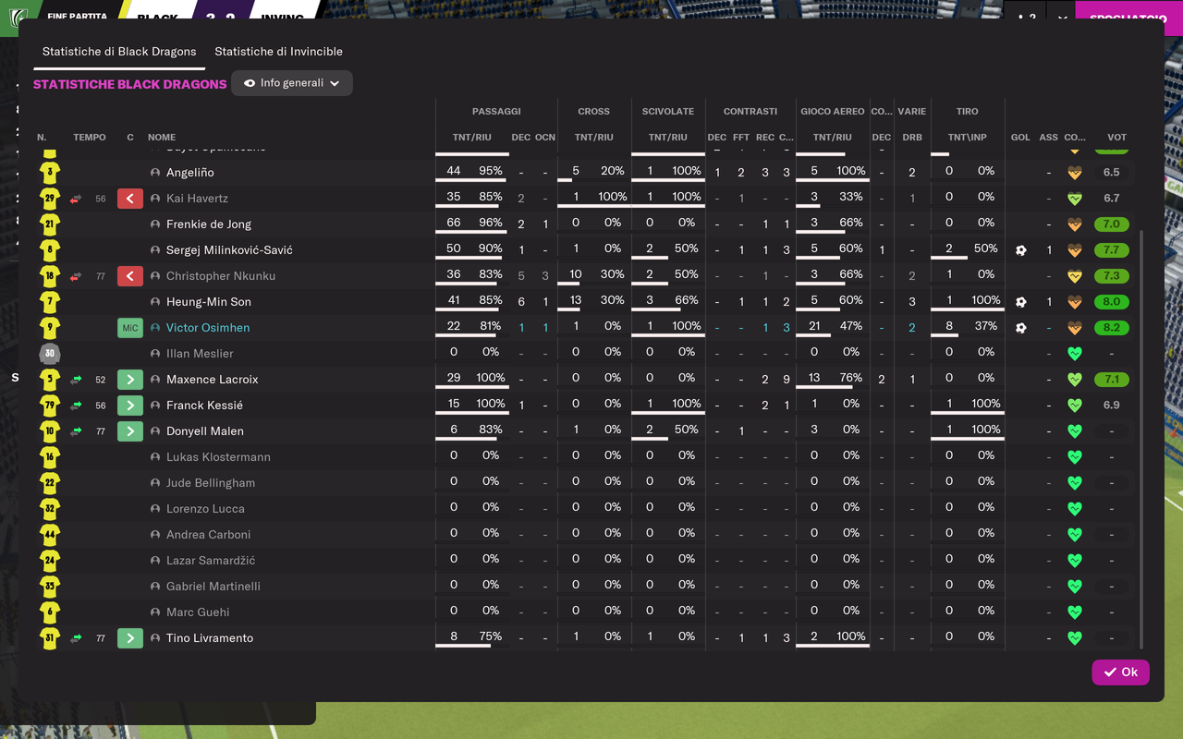The image size is (1183, 739).
Task: Switch to Statistiche di Invincible tab
Action: tap(278, 52)
